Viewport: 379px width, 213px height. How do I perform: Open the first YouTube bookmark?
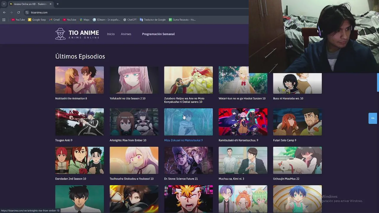[x=18, y=20]
